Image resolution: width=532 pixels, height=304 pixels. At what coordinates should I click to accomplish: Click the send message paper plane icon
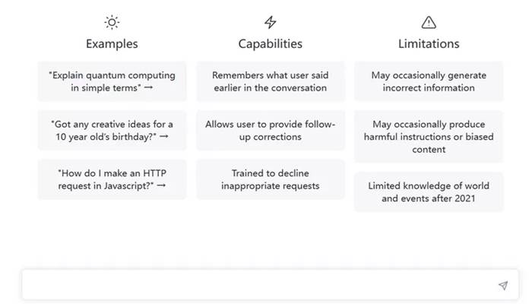pyautogui.click(x=503, y=286)
